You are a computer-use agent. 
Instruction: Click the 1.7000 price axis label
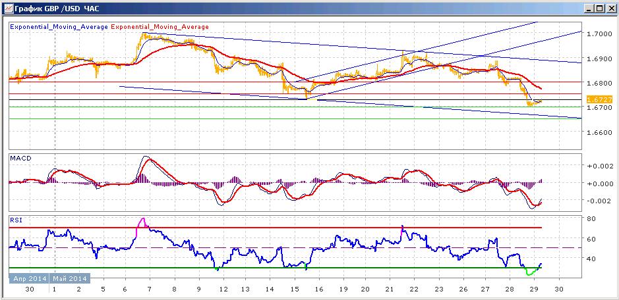pos(600,34)
